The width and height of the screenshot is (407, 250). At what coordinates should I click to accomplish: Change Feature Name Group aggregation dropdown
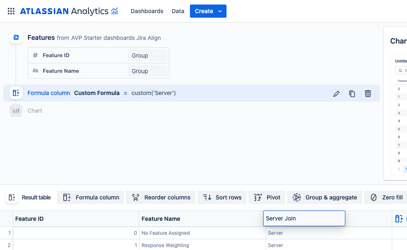[x=147, y=71]
